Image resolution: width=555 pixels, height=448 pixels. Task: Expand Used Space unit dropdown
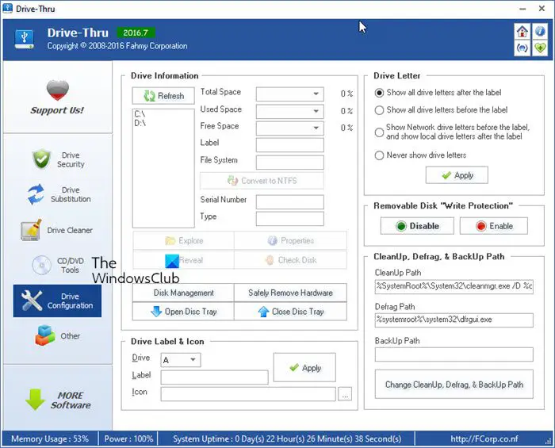[x=316, y=112]
